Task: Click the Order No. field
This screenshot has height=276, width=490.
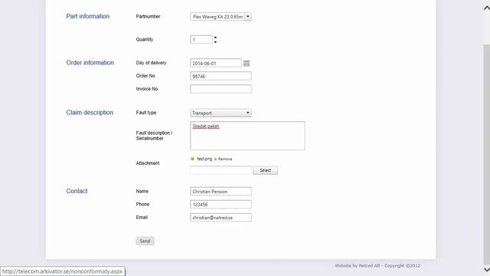Action: (x=220, y=76)
